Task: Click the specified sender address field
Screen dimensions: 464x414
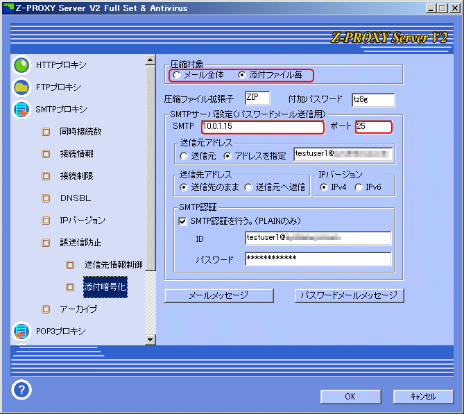Action: click(343, 154)
